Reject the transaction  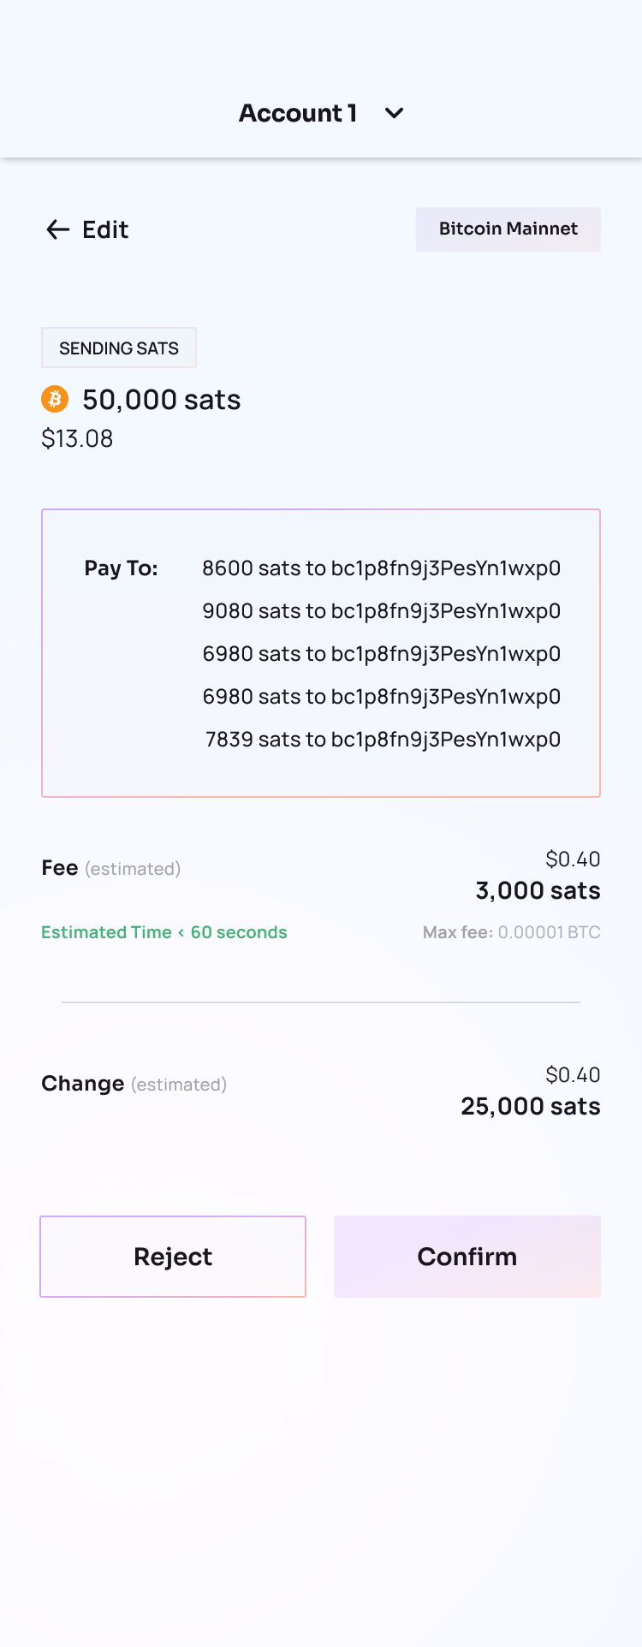pyautogui.click(x=173, y=1257)
